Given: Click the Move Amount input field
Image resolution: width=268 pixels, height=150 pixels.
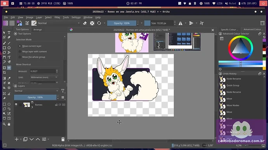Looking at the screenshot, I should [x=43, y=71].
